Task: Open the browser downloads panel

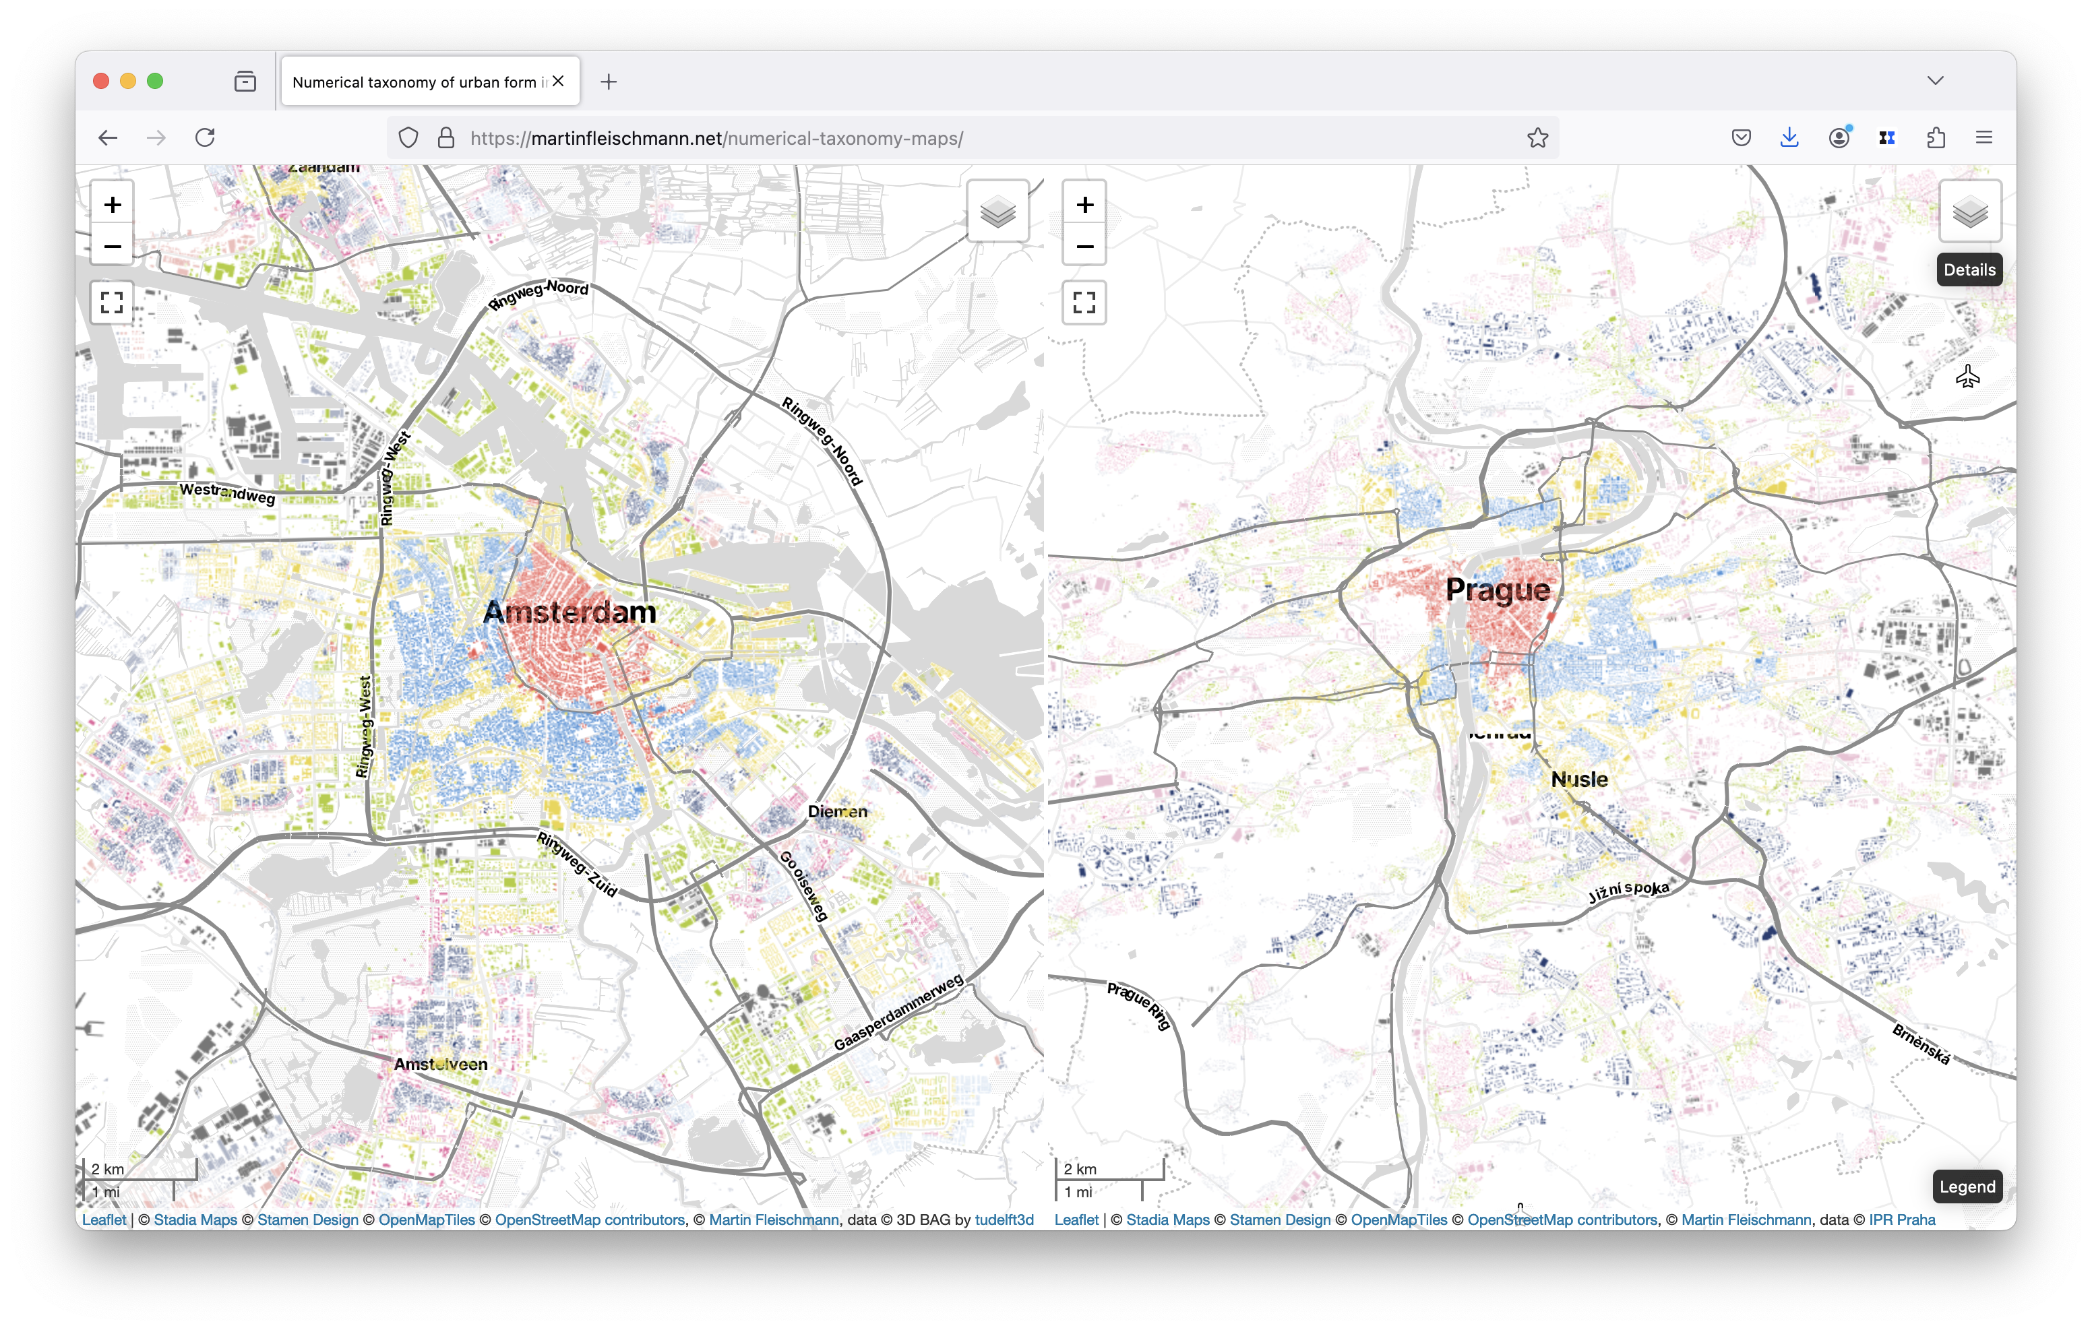Action: tap(1789, 138)
